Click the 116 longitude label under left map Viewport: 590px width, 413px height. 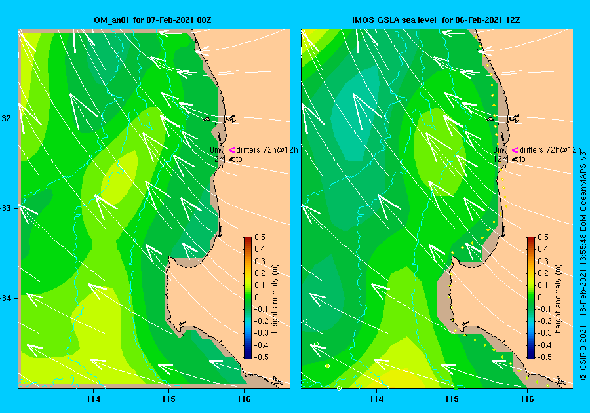[x=244, y=399]
